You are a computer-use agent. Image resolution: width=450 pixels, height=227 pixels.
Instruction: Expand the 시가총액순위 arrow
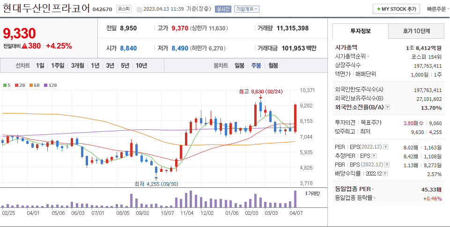368,57
